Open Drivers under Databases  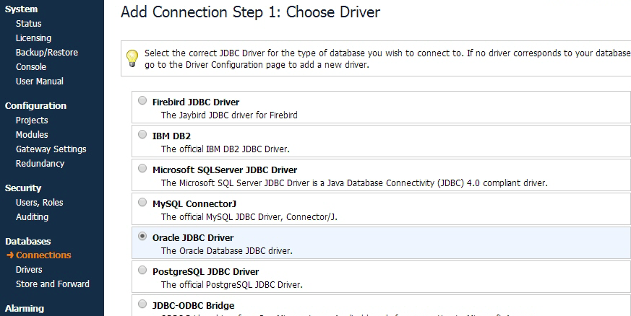pos(29,269)
